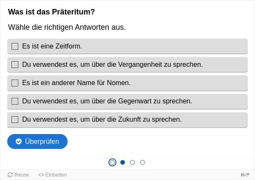Click checkmark icon inside Überprüfen button
Screen dimensions: 255x180
coord(19,141)
